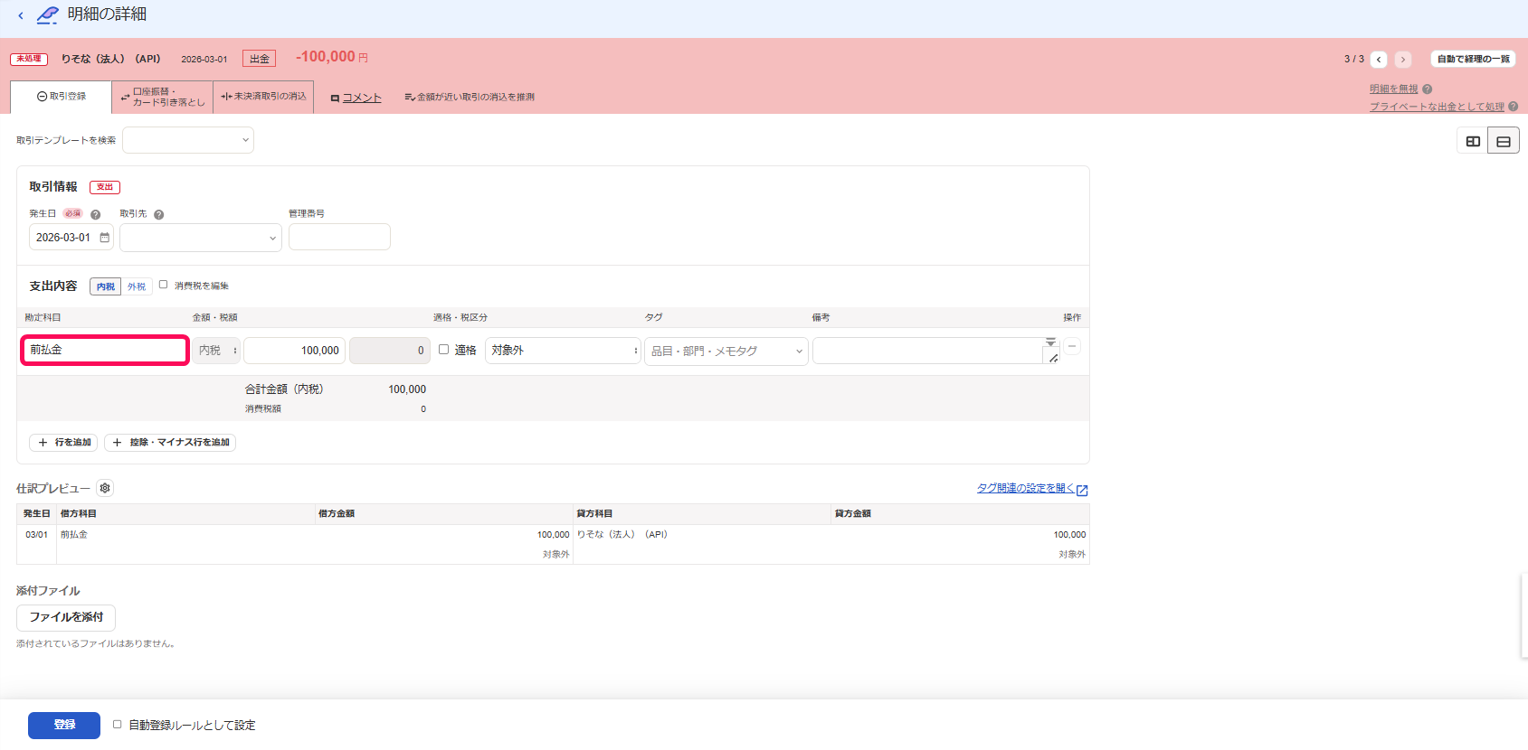The height and width of the screenshot is (750, 1528).
Task: Click the 管理番号 input field
Action: [x=339, y=237]
